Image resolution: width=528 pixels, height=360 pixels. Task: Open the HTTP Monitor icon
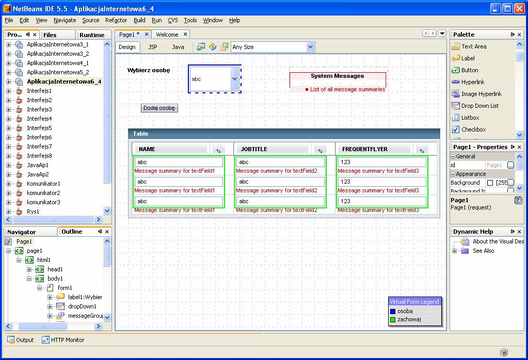pyautogui.click(x=45, y=340)
